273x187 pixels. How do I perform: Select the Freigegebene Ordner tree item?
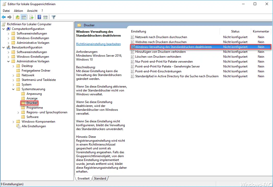pos(36,71)
